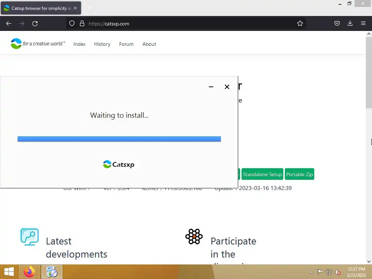Open the Forum nav link
372x279 pixels.
(126, 44)
